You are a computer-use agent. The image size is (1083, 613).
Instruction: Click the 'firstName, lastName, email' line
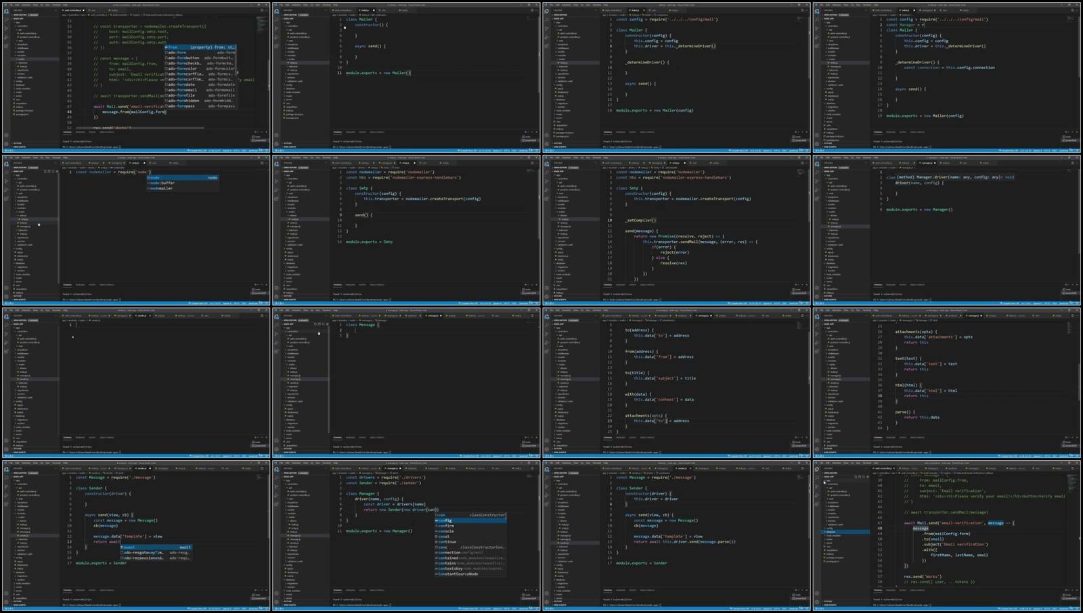[959, 555]
